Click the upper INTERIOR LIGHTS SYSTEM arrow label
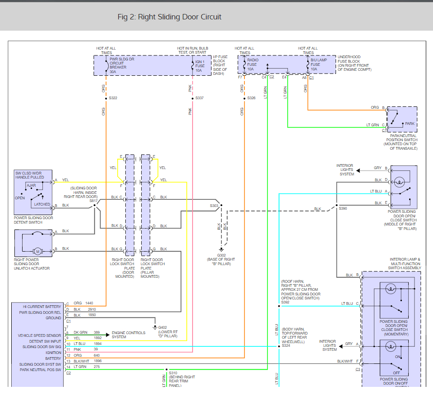This screenshot has height=395, width=433. (345, 170)
